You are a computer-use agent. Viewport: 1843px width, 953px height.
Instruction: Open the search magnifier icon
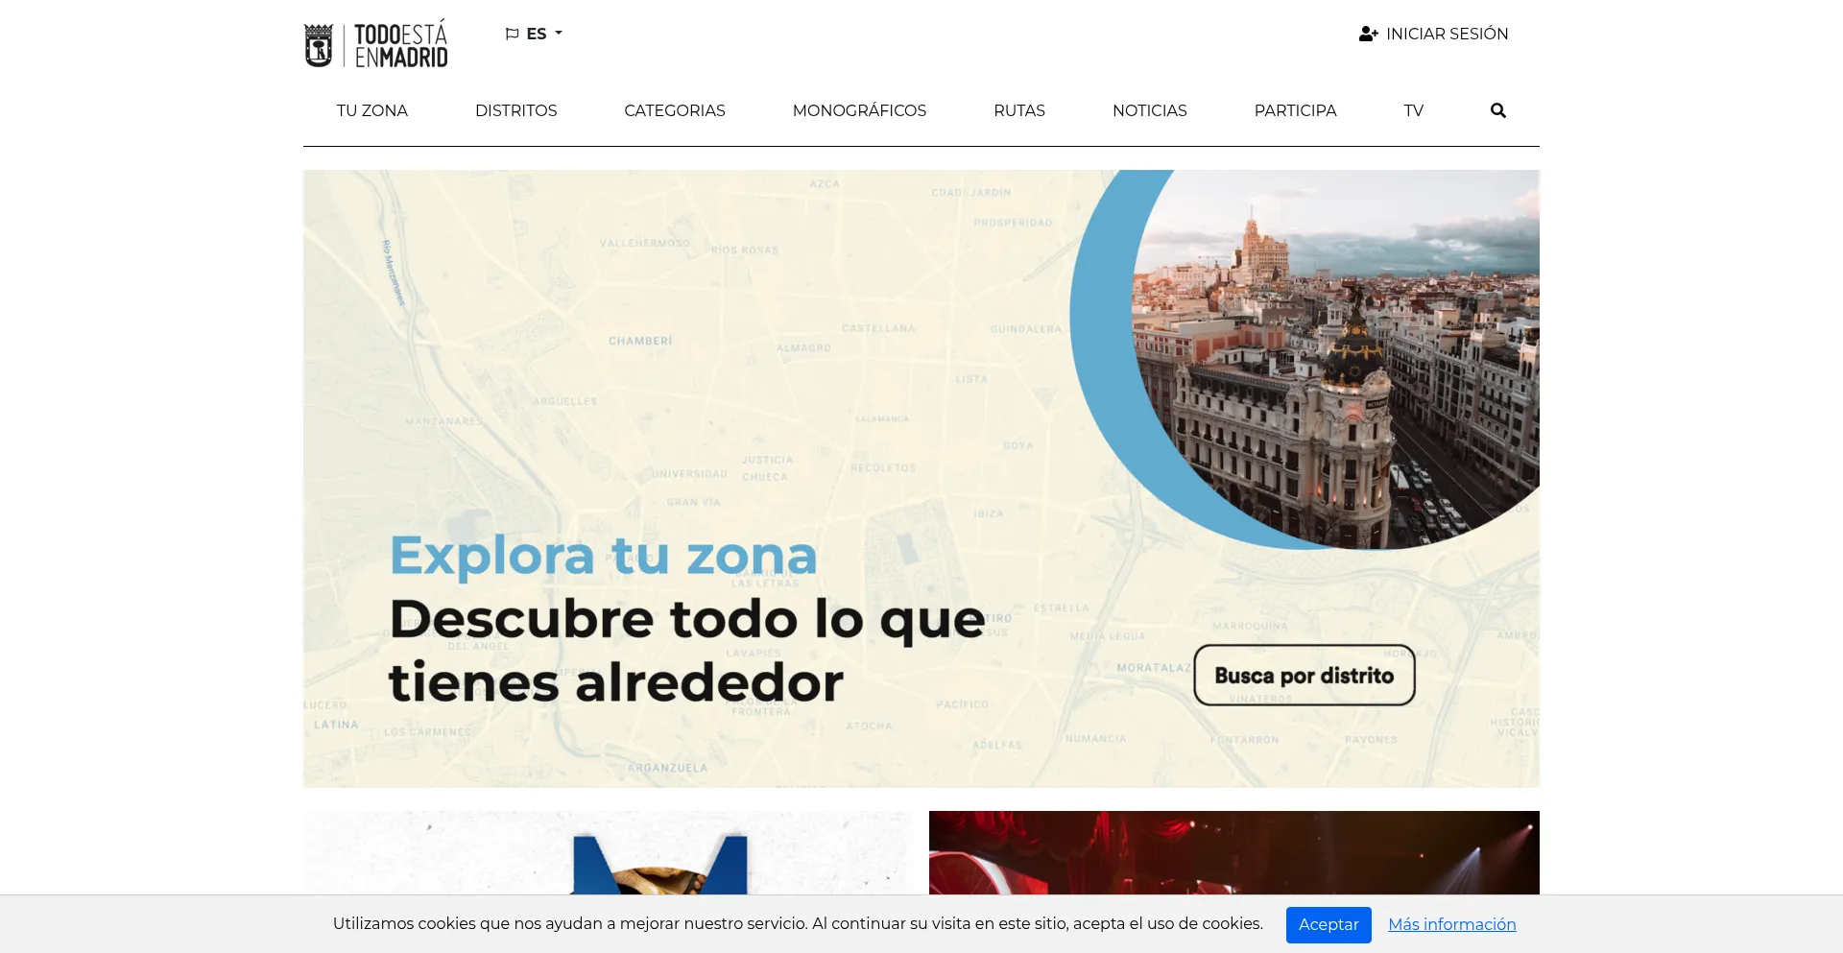[x=1497, y=110]
